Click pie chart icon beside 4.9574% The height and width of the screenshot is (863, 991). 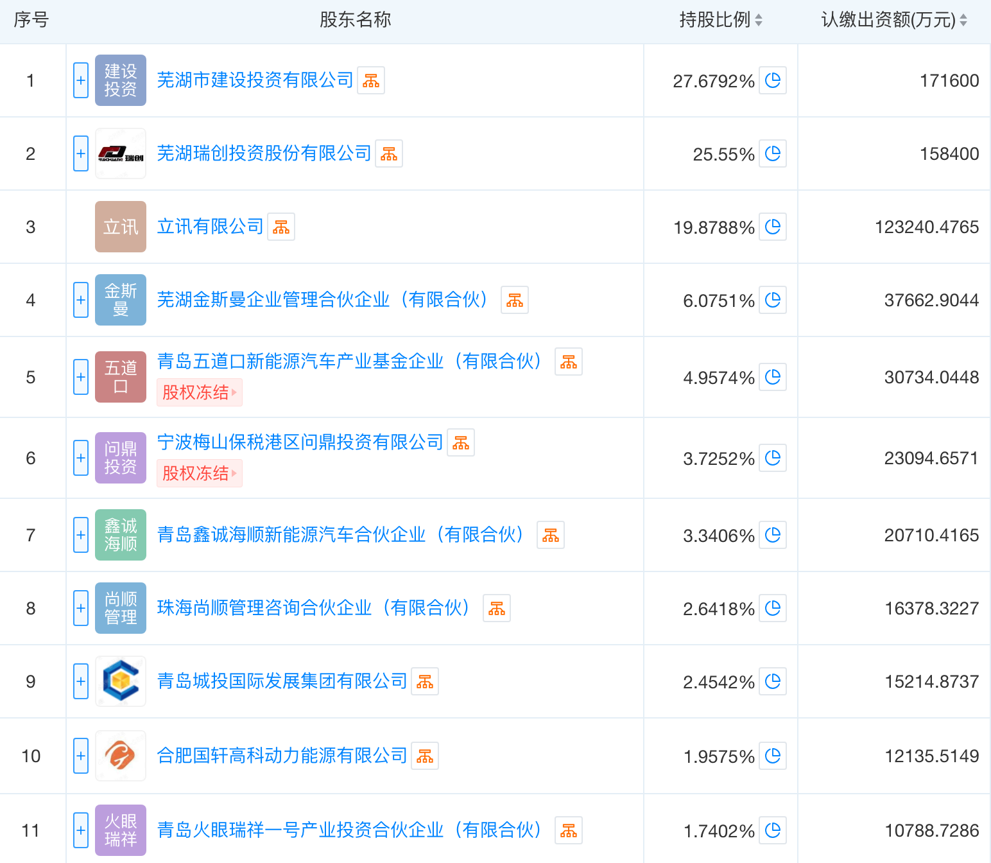click(773, 377)
